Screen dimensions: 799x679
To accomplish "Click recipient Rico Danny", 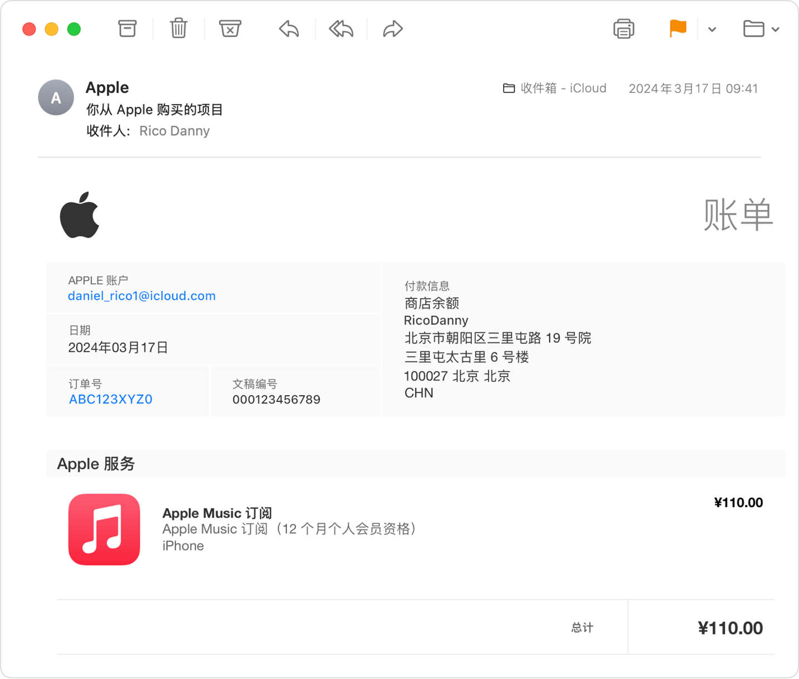I will [x=174, y=131].
